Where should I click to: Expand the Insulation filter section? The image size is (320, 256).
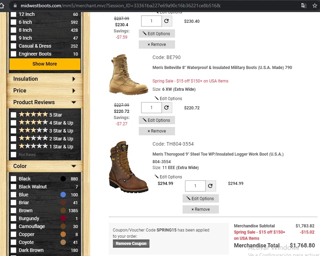click(45, 79)
